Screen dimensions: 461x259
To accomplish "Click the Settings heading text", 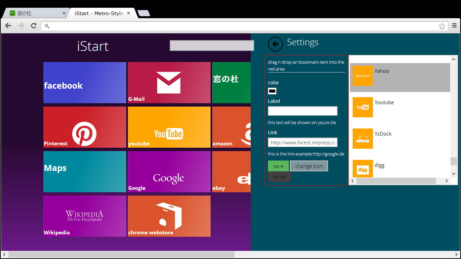I will click(x=303, y=42).
